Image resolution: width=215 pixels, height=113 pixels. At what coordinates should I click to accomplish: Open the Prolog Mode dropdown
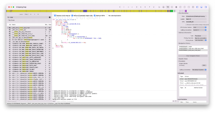tap(201, 40)
